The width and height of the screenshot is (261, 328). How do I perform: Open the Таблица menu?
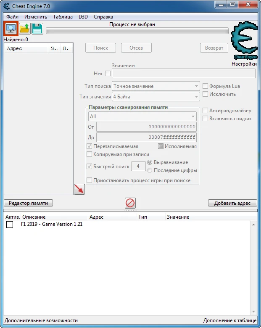tap(63, 17)
